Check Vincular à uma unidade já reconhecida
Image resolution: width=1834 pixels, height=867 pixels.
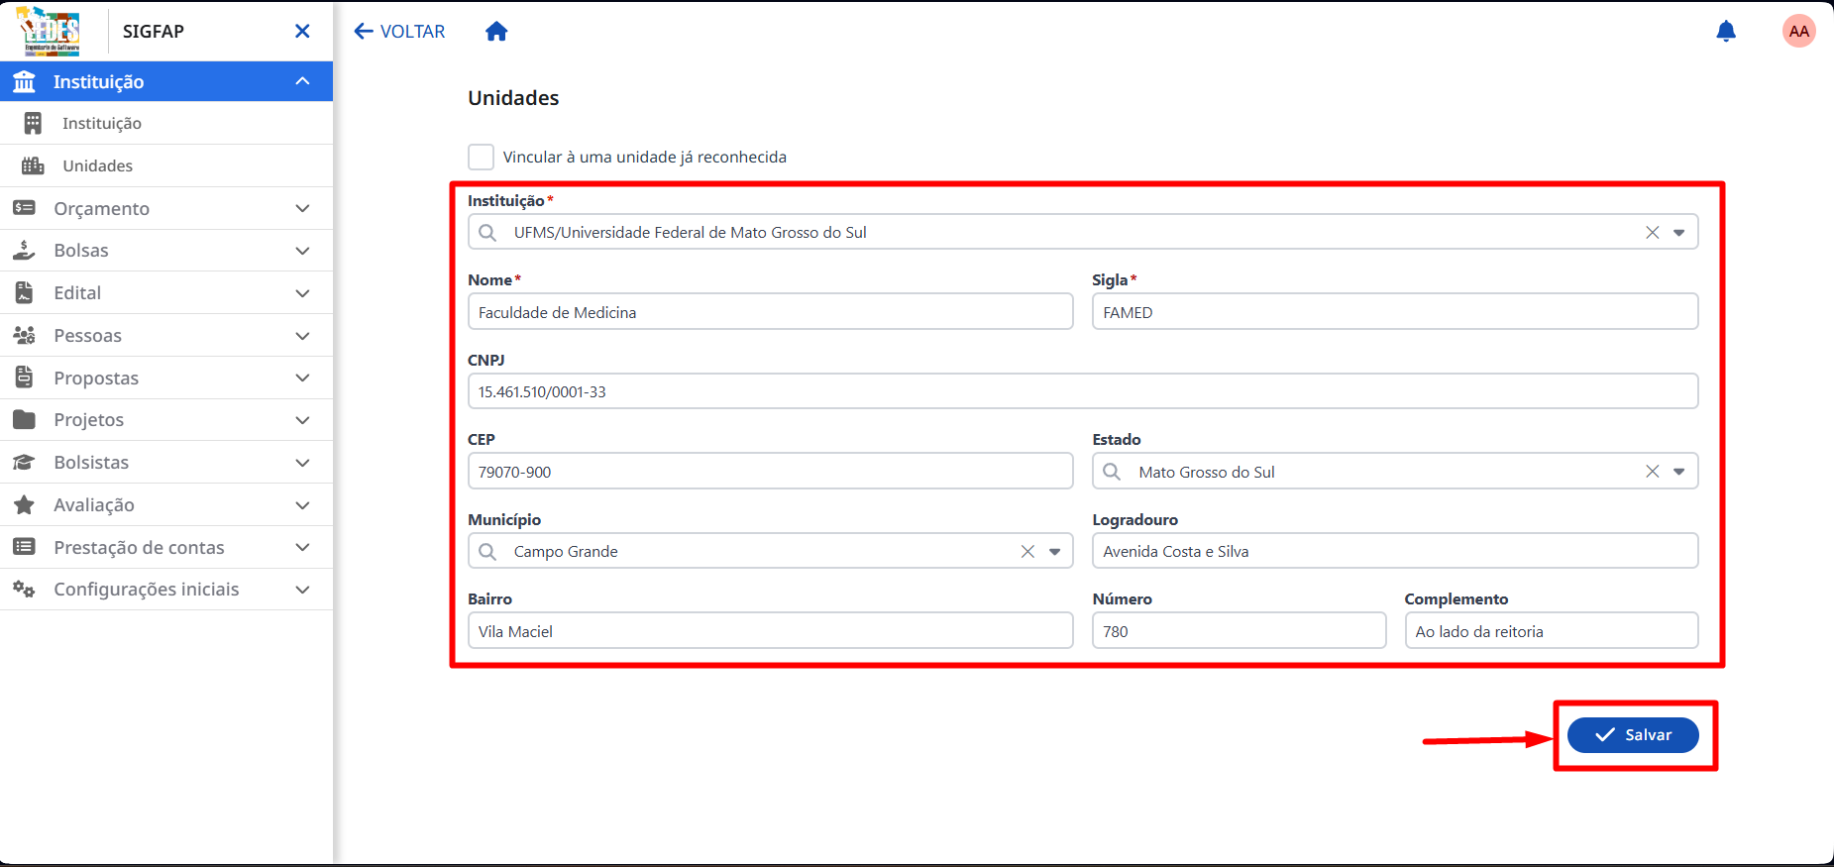[481, 157]
